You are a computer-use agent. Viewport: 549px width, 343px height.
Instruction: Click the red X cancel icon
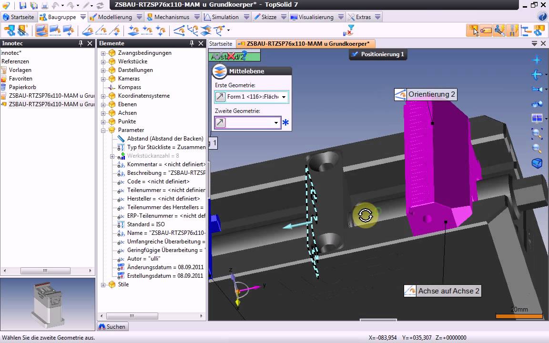pos(231,56)
